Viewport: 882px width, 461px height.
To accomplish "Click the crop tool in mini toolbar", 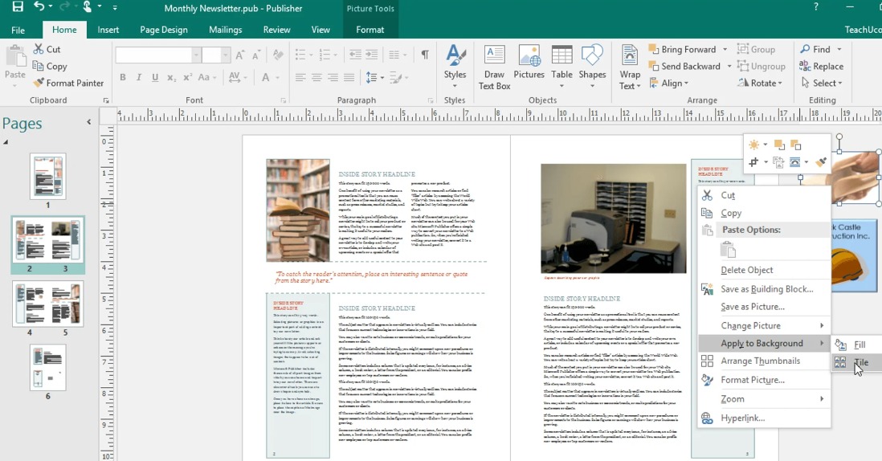I will (753, 162).
